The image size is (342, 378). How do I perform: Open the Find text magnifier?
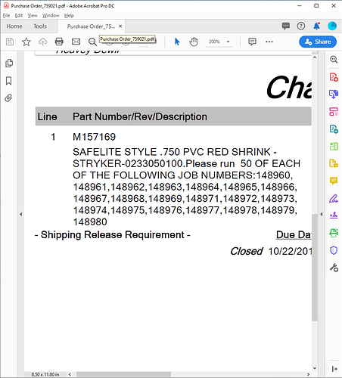92,42
